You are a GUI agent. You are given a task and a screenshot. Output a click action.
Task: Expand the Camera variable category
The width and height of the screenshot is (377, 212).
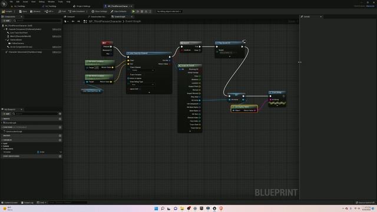coord(2,146)
